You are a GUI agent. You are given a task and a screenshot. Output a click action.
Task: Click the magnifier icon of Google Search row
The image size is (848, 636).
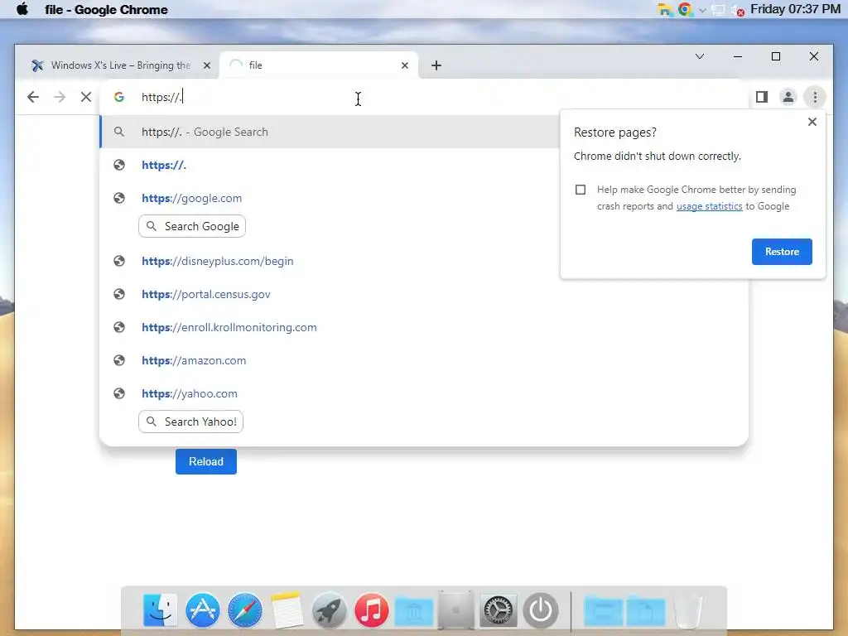point(119,132)
